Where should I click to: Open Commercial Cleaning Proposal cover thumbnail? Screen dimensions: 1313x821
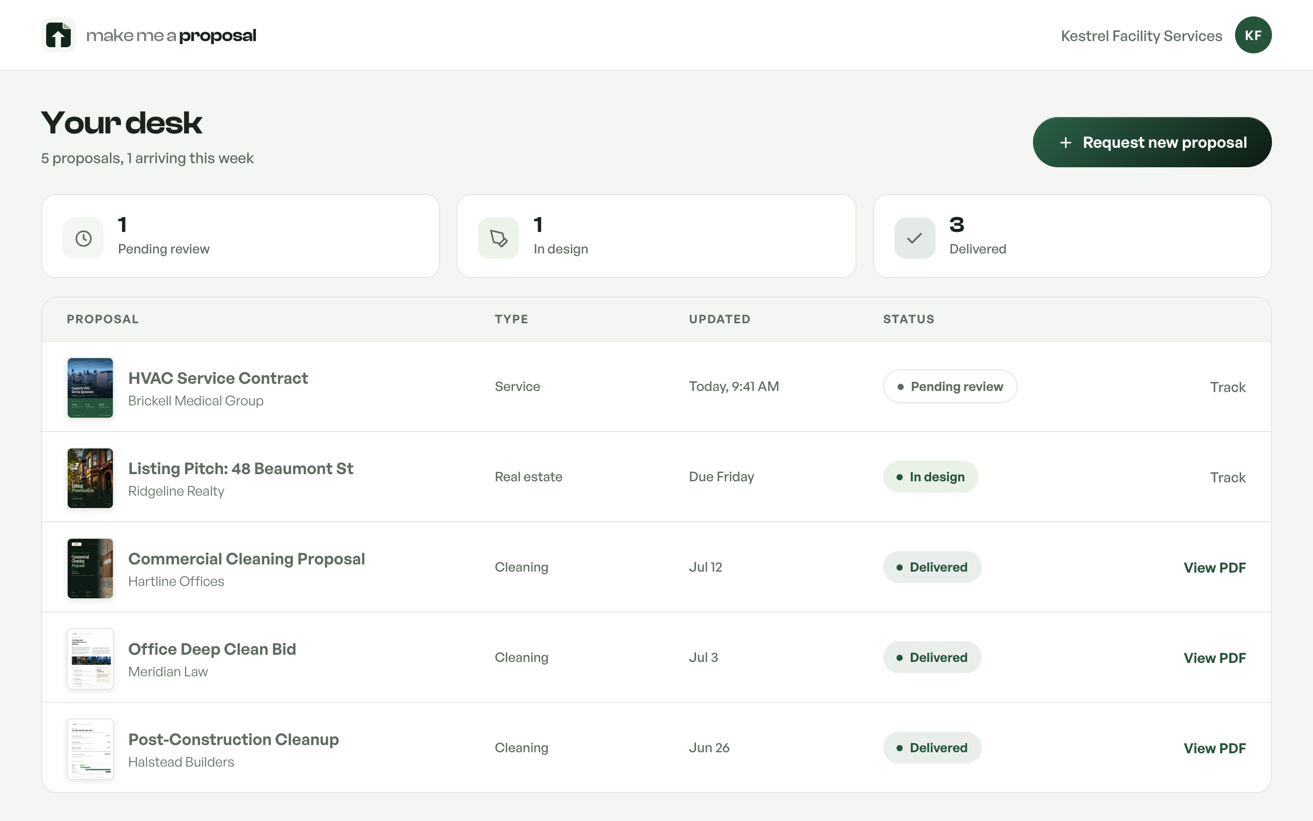[x=90, y=569]
